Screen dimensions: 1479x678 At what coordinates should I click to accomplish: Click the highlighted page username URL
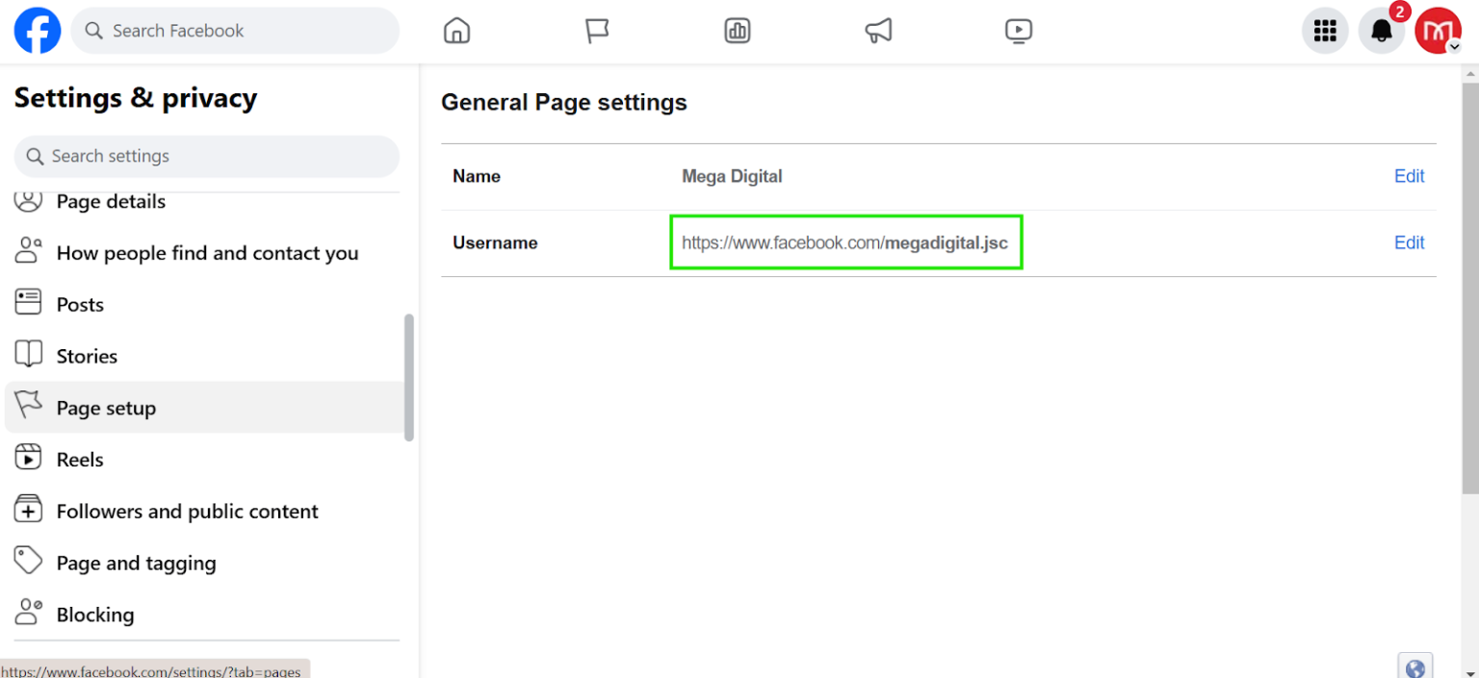click(845, 242)
